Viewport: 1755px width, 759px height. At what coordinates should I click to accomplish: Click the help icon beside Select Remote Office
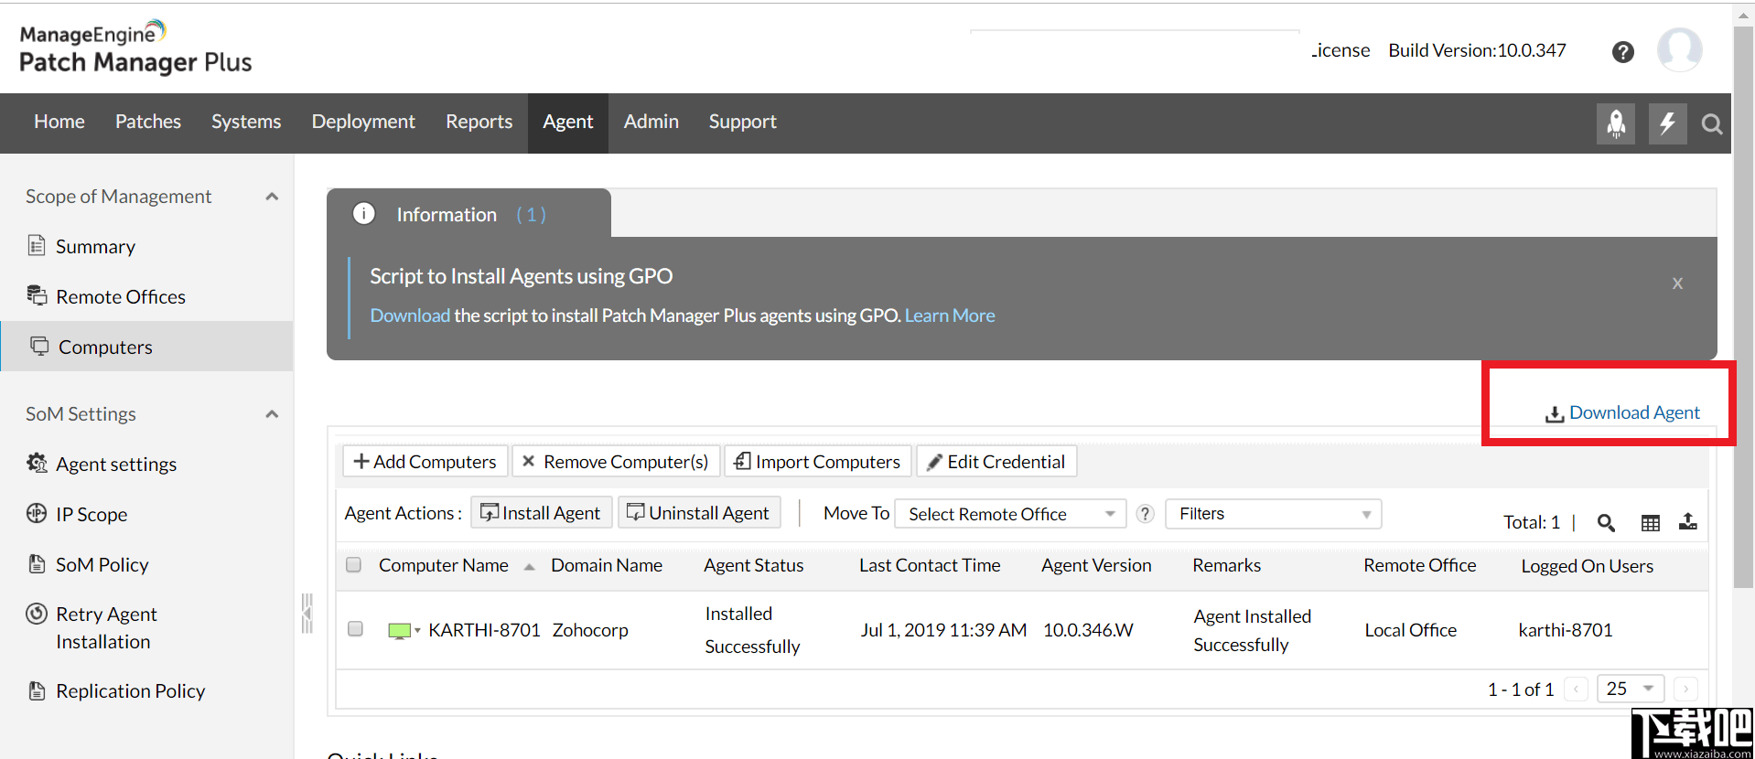[1145, 514]
